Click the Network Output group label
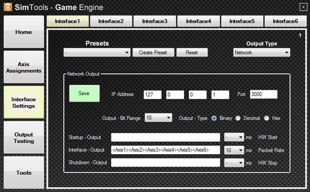 coord(83,74)
